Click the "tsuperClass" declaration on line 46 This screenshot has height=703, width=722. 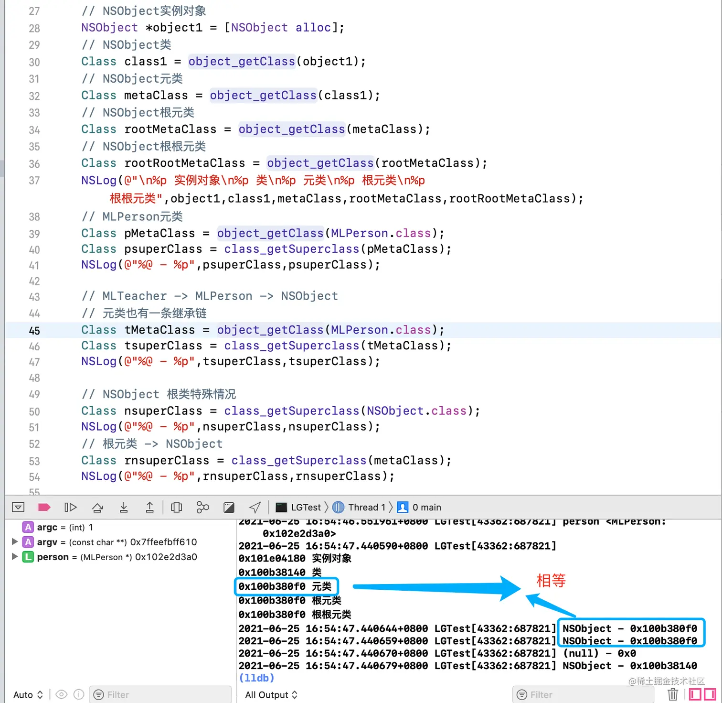click(163, 346)
